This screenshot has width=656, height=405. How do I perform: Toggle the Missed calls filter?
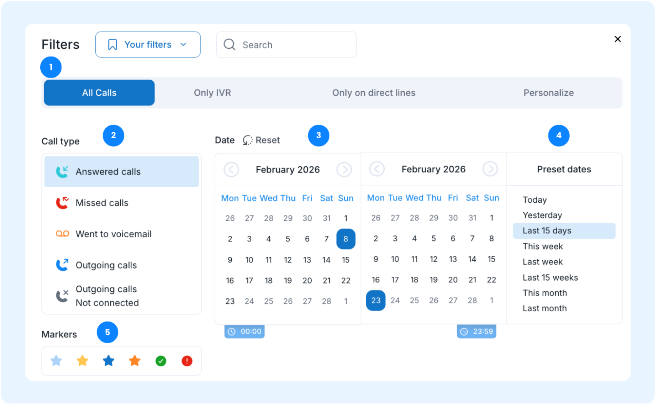tap(121, 203)
